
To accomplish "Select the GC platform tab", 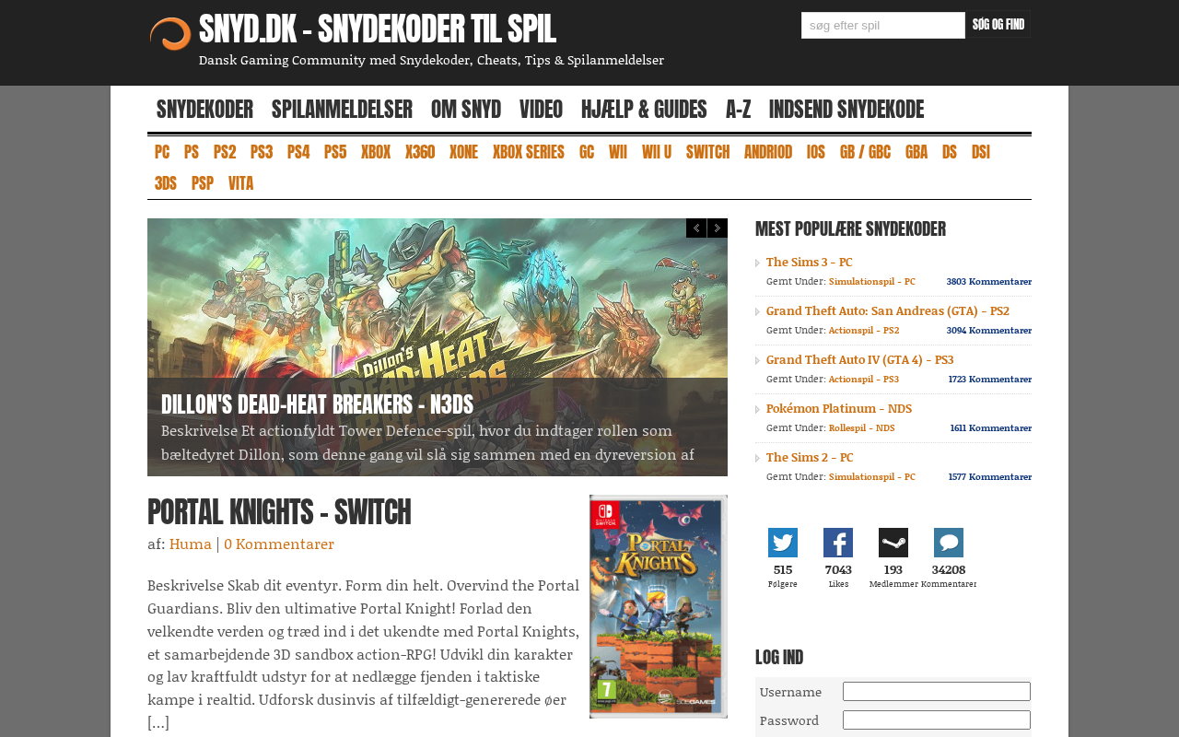I will tap(587, 152).
